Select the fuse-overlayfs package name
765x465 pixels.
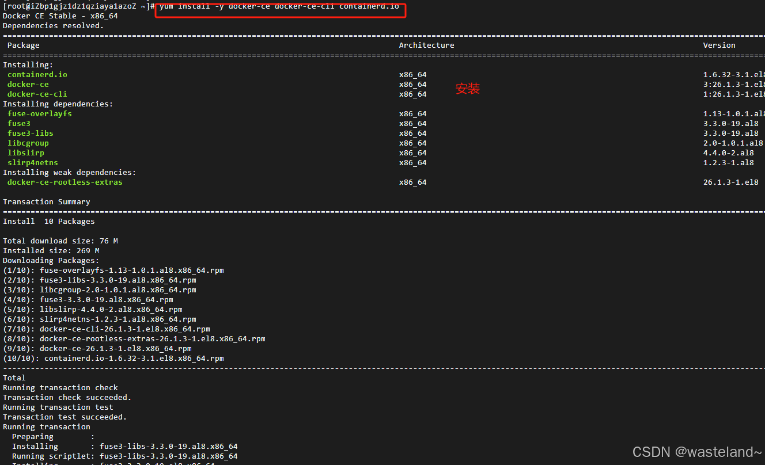click(x=40, y=114)
